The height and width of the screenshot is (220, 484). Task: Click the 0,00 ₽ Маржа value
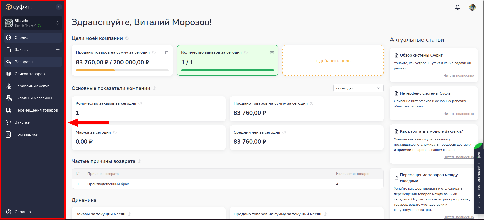tap(84, 142)
